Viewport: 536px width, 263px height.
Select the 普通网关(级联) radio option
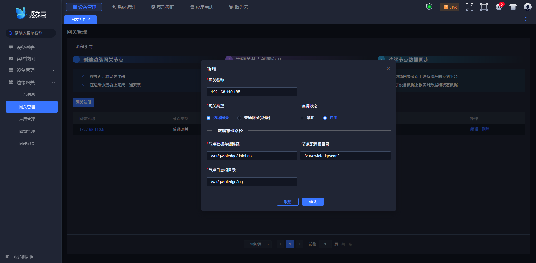pos(239,118)
